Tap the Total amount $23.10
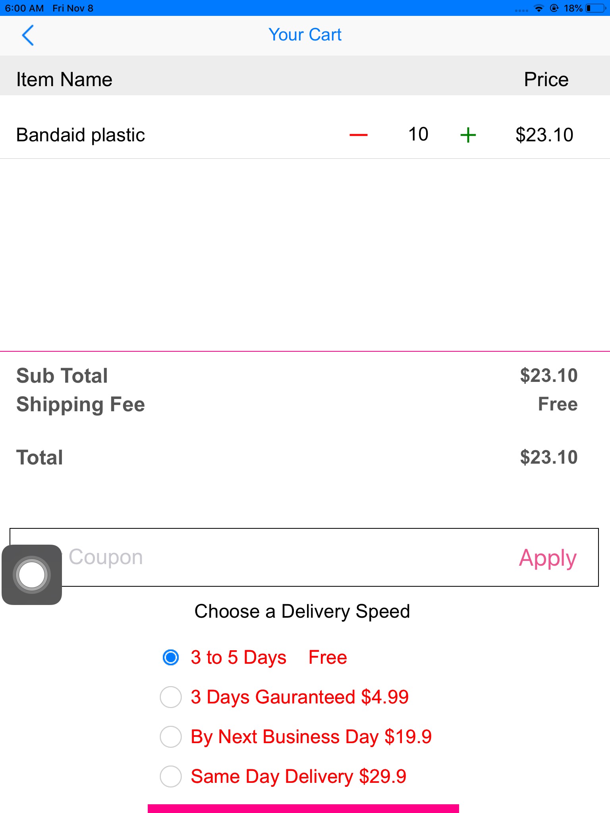Screen dimensions: 610x813 coord(548,457)
